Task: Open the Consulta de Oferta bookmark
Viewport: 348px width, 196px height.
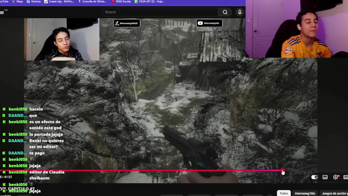Action: [x=92, y=2]
